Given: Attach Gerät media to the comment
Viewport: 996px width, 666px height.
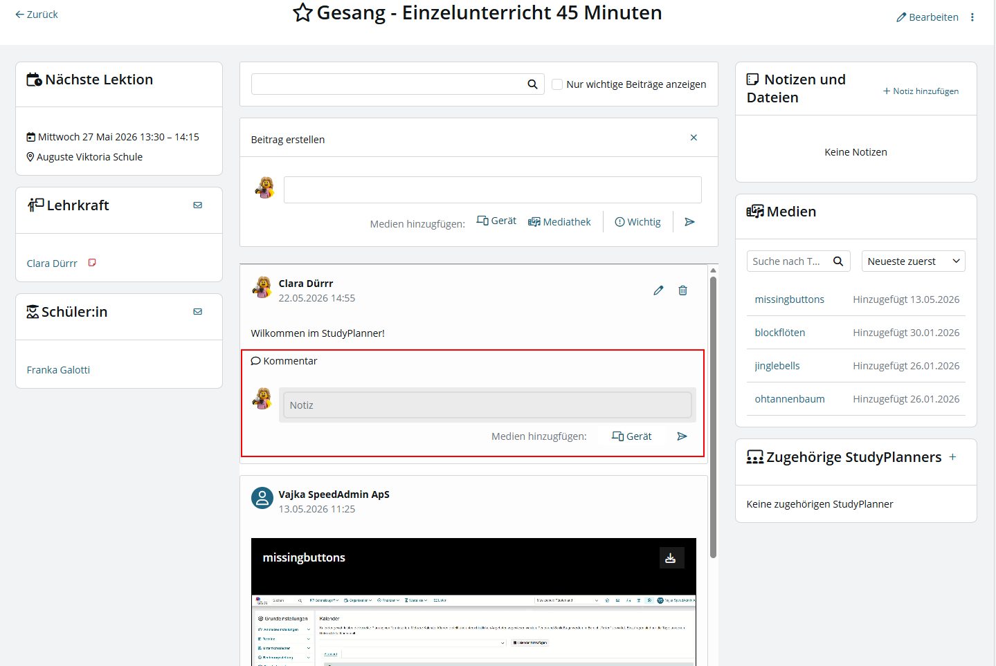Looking at the screenshot, I should click(632, 436).
